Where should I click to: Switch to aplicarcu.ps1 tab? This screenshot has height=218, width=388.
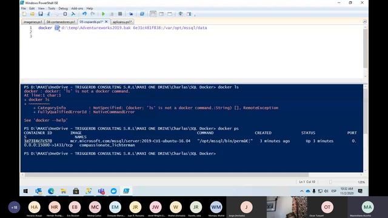(122, 22)
